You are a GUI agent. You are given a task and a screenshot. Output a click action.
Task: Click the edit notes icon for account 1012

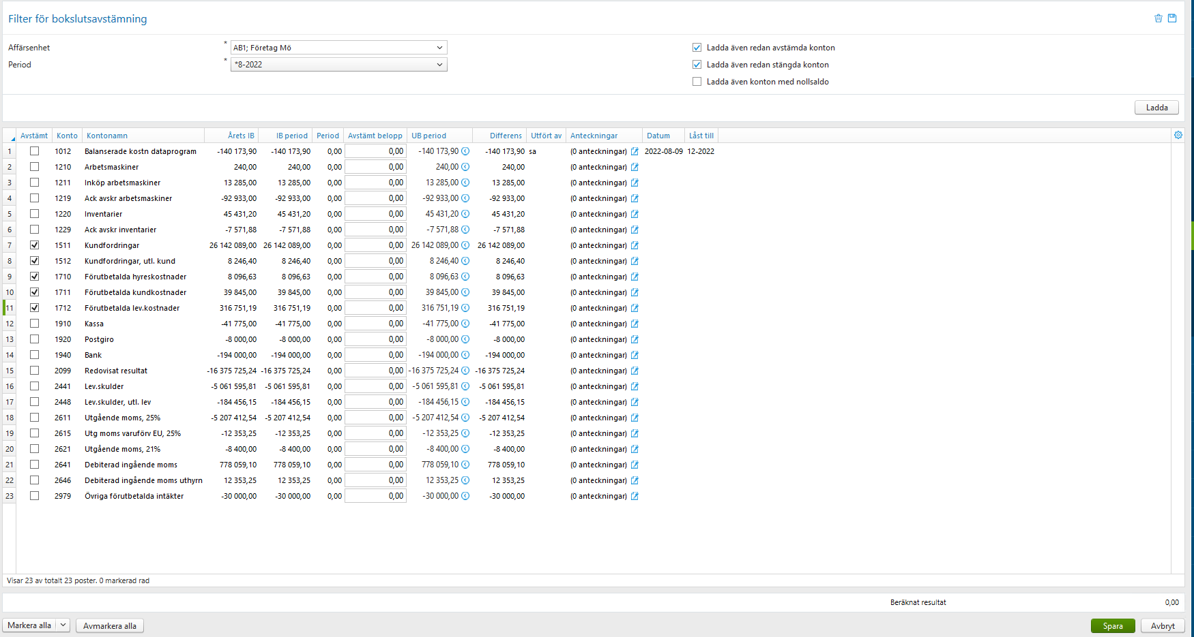coord(635,151)
